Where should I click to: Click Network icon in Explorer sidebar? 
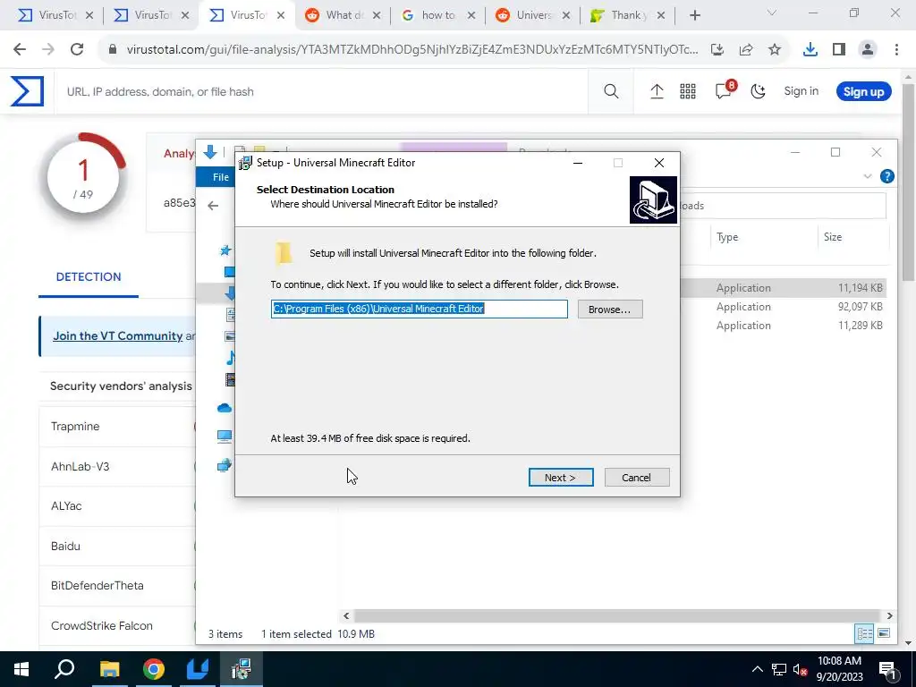pyautogui.click(x=225, y=465)
